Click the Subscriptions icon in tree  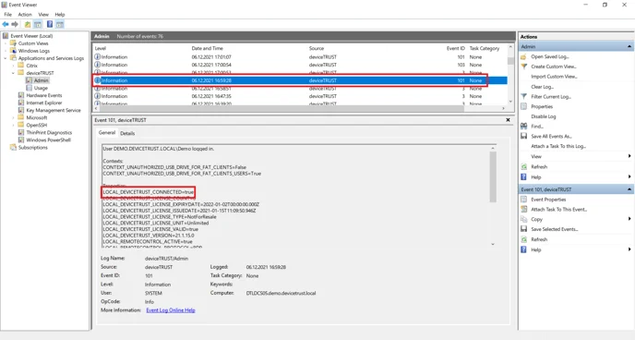click(13, 148)
